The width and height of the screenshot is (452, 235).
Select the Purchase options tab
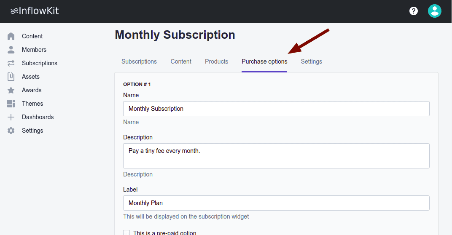(x=264, y=61)
